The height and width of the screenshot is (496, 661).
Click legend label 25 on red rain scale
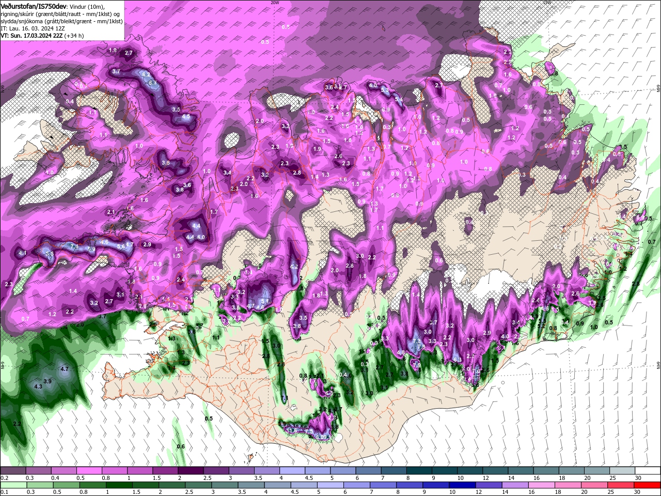612,492
